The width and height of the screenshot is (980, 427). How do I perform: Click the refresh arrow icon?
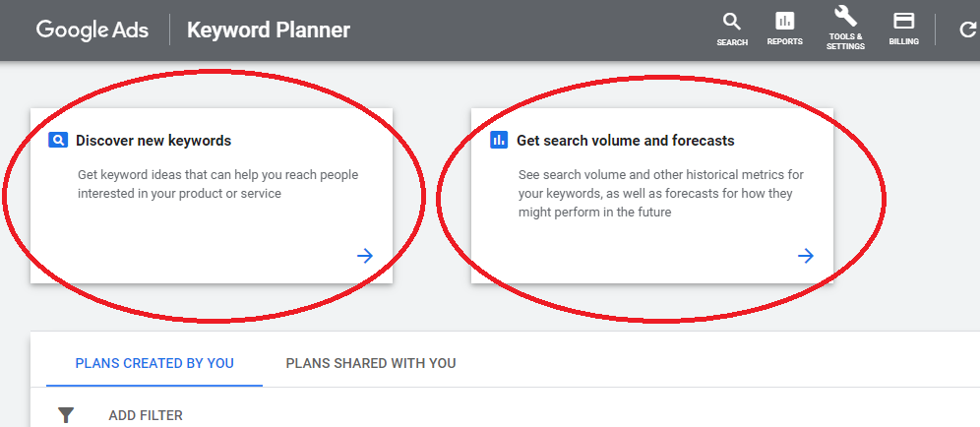(967, 30)
